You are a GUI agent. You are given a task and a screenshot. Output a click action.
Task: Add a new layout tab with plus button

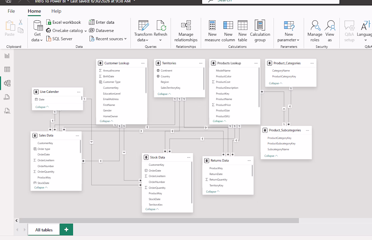66,229
